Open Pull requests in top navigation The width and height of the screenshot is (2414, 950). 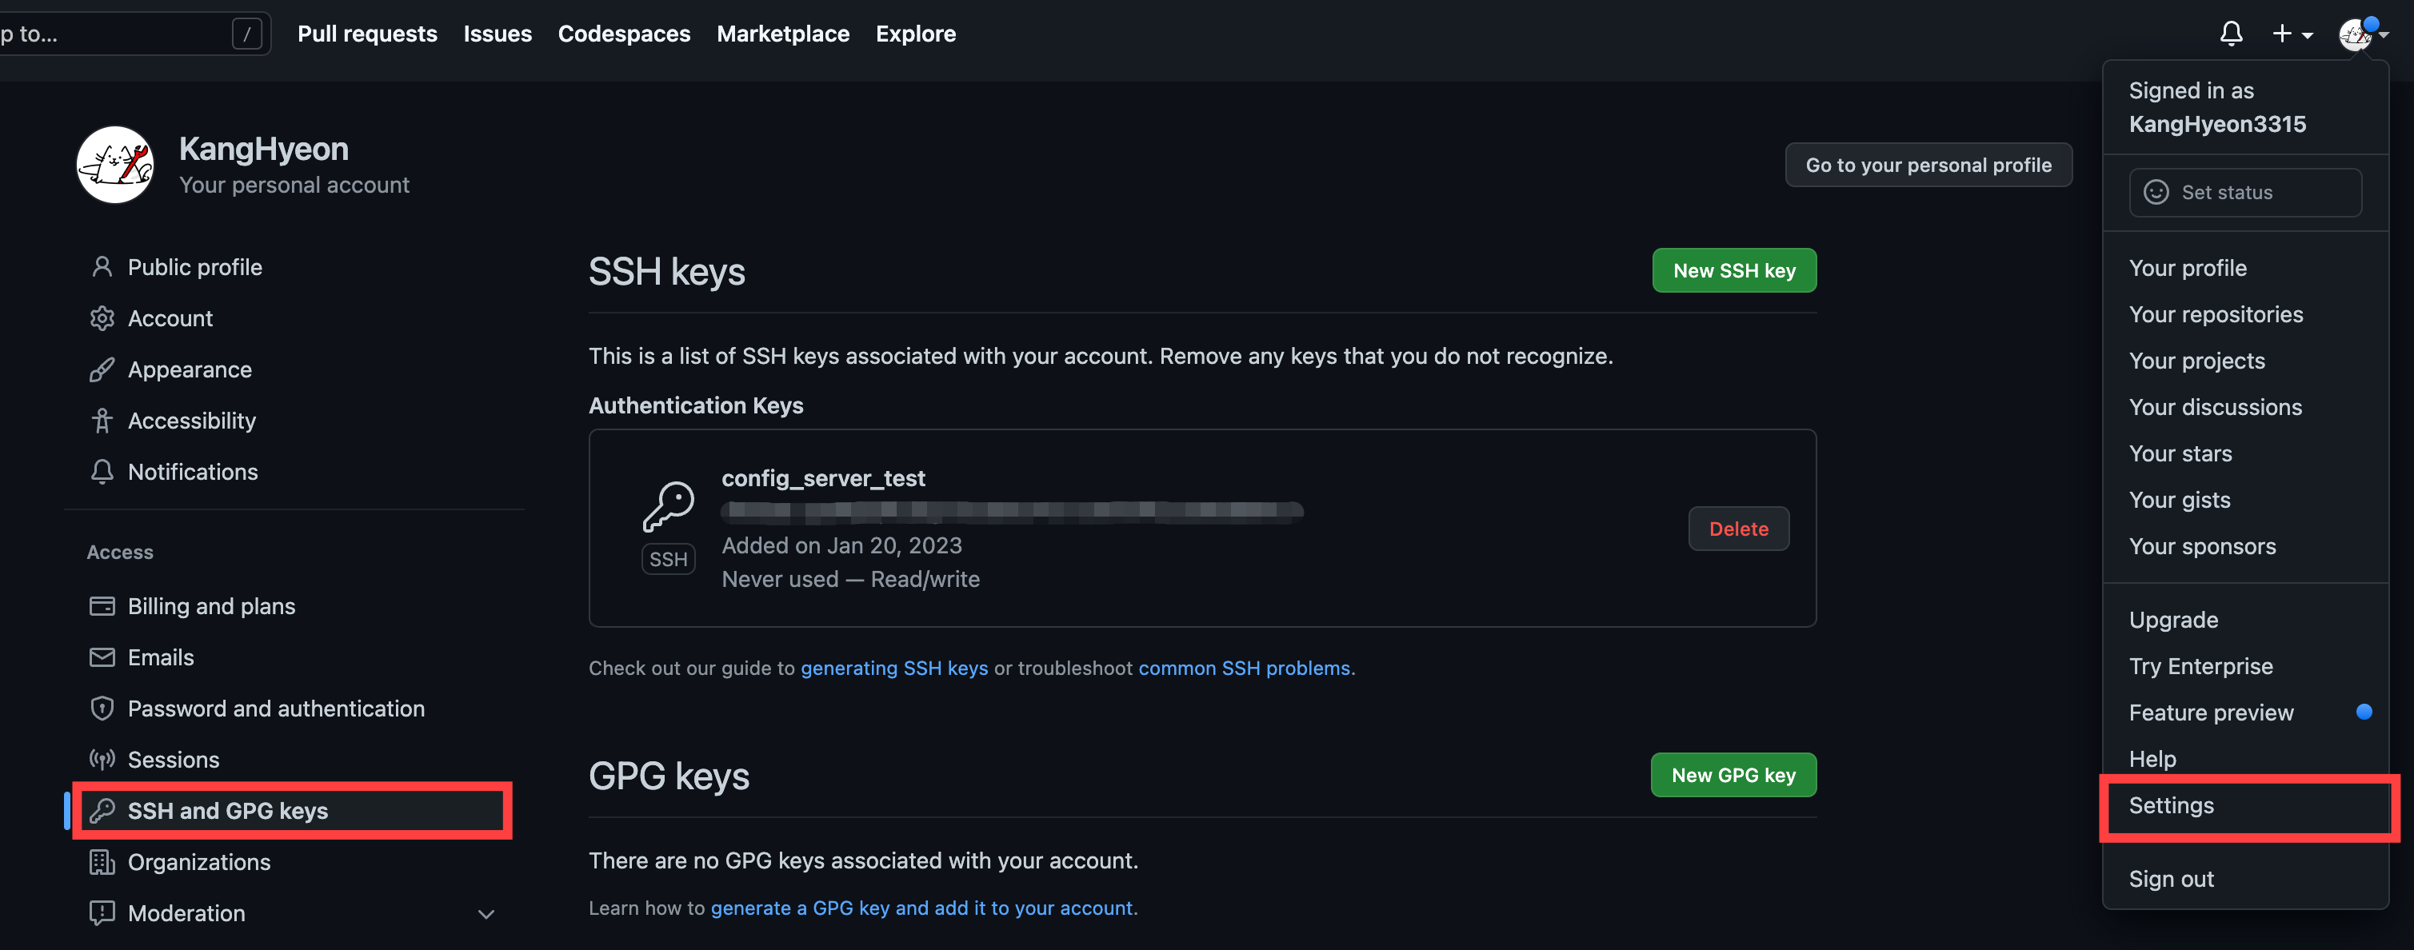click(366, 34)
